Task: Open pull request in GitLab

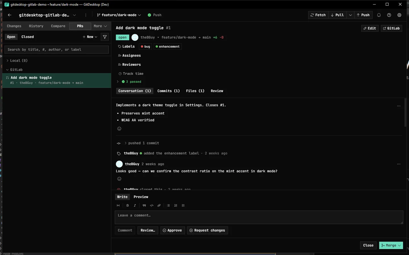Action: [x=391, y=28]
